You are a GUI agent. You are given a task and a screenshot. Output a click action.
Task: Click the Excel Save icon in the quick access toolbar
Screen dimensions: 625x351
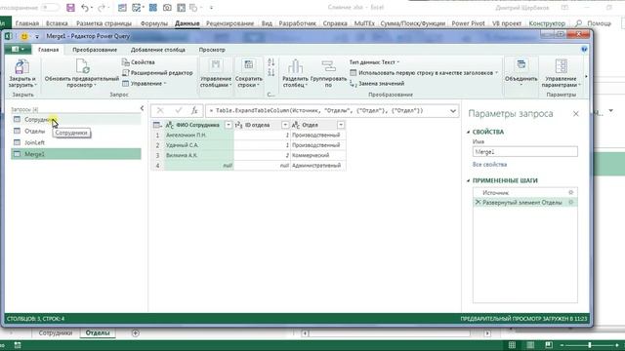(70, 8)
